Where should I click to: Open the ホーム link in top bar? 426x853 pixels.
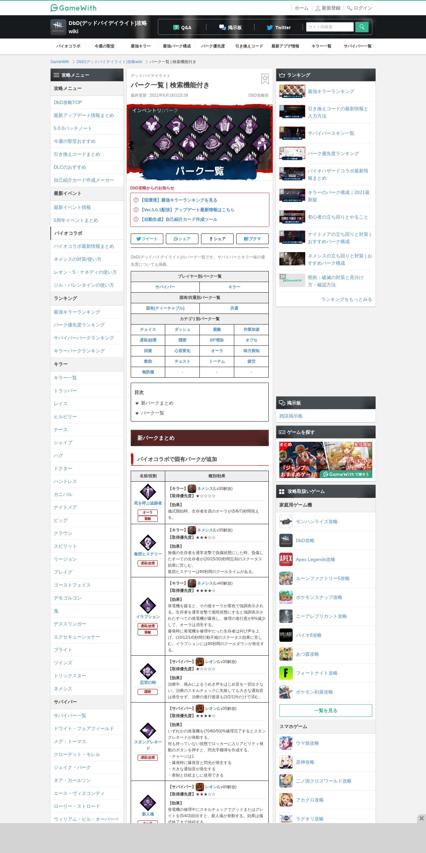[301, 8]
